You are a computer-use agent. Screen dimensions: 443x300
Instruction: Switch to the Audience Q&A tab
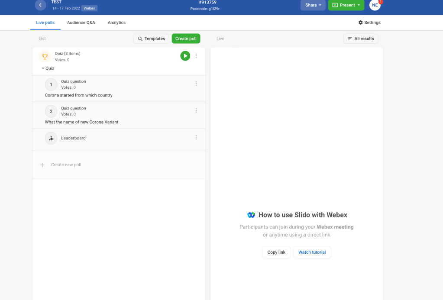81,23
